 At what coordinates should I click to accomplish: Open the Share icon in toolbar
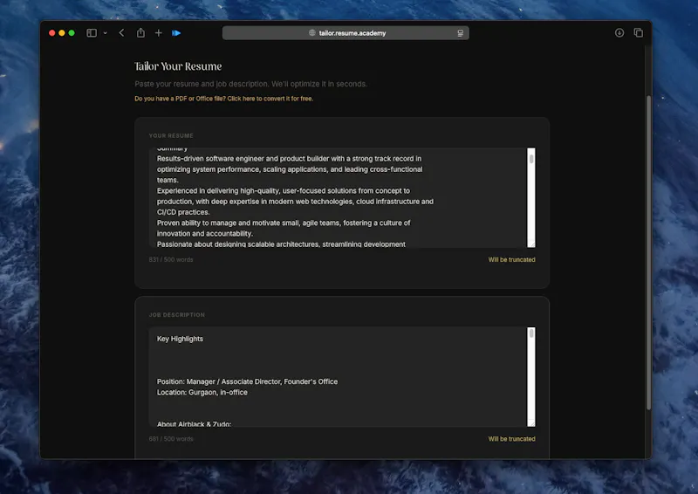[140, 32]
